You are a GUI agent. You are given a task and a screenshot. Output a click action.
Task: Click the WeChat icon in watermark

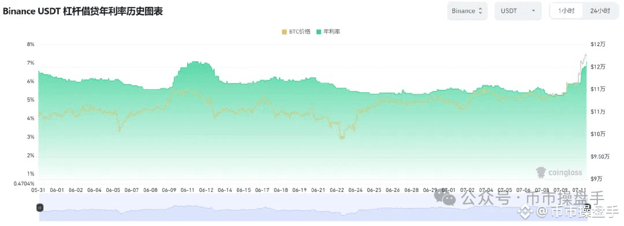(x=445, y=197)
